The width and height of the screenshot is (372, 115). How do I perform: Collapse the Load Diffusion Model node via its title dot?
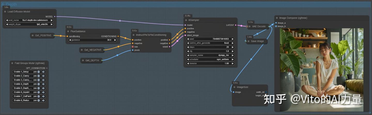[x=5, y=12]
